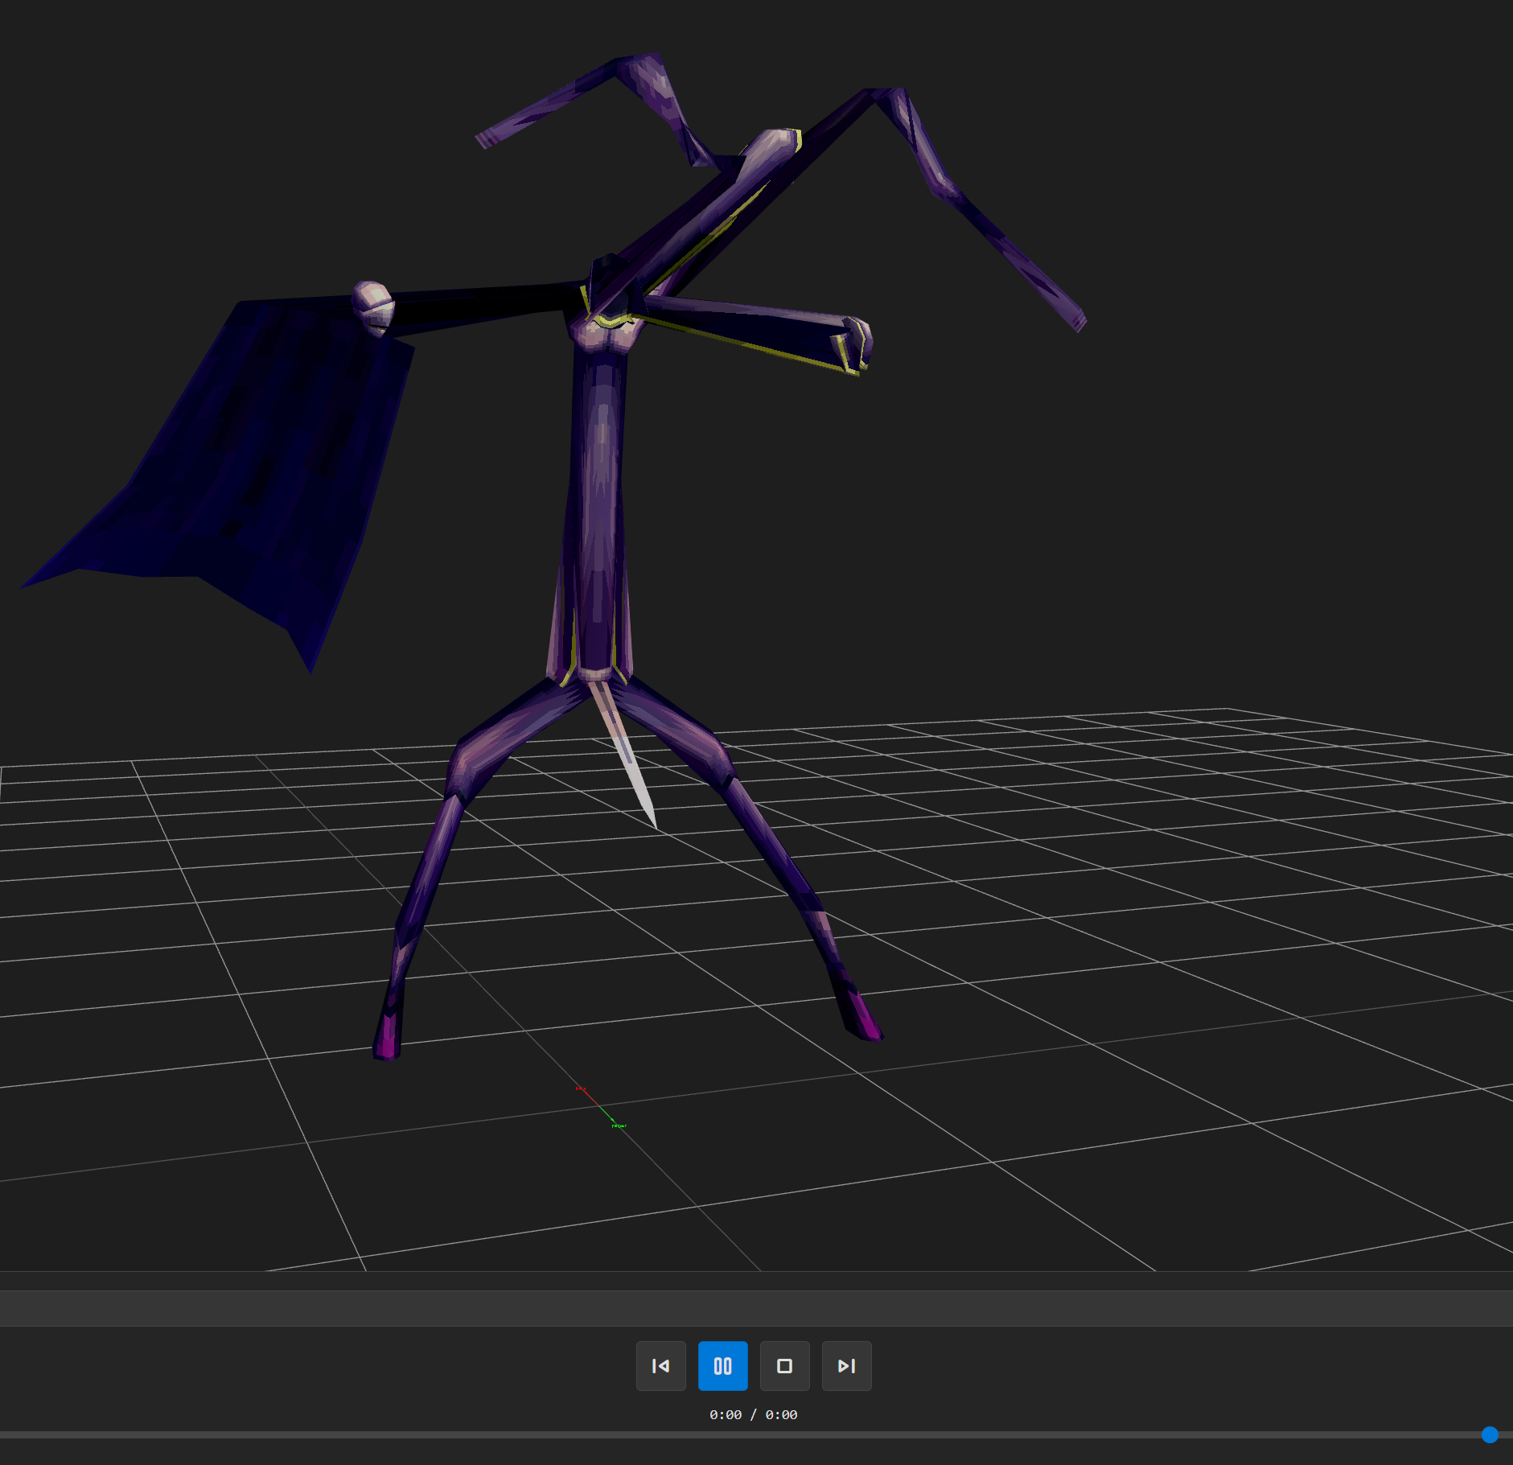Image resolution: width=1513 pixels, height=1465 pixels.
Task: Click the blue seek slider handle
Action: 1489,1434
